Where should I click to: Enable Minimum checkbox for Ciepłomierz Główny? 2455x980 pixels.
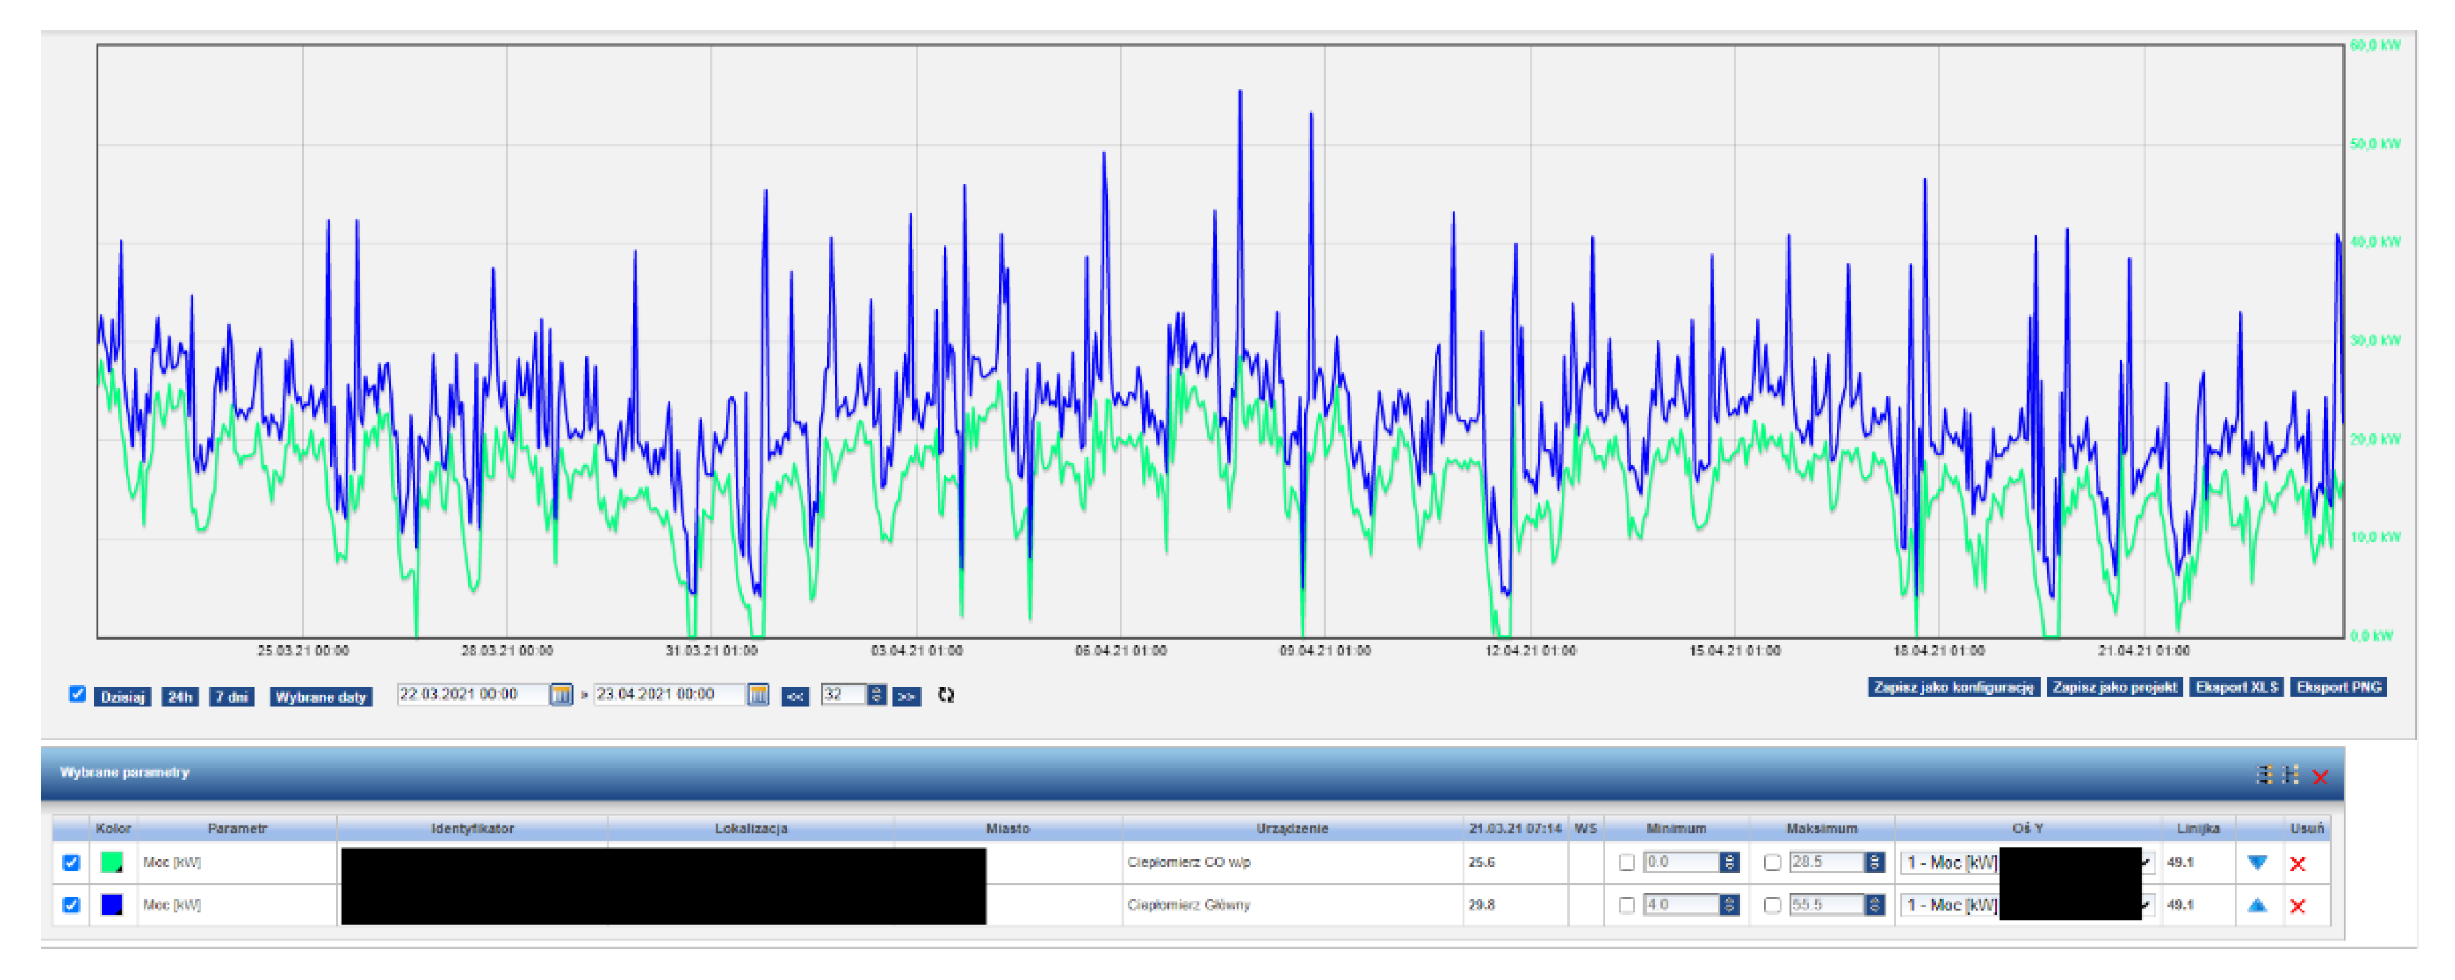(1627, 905)
